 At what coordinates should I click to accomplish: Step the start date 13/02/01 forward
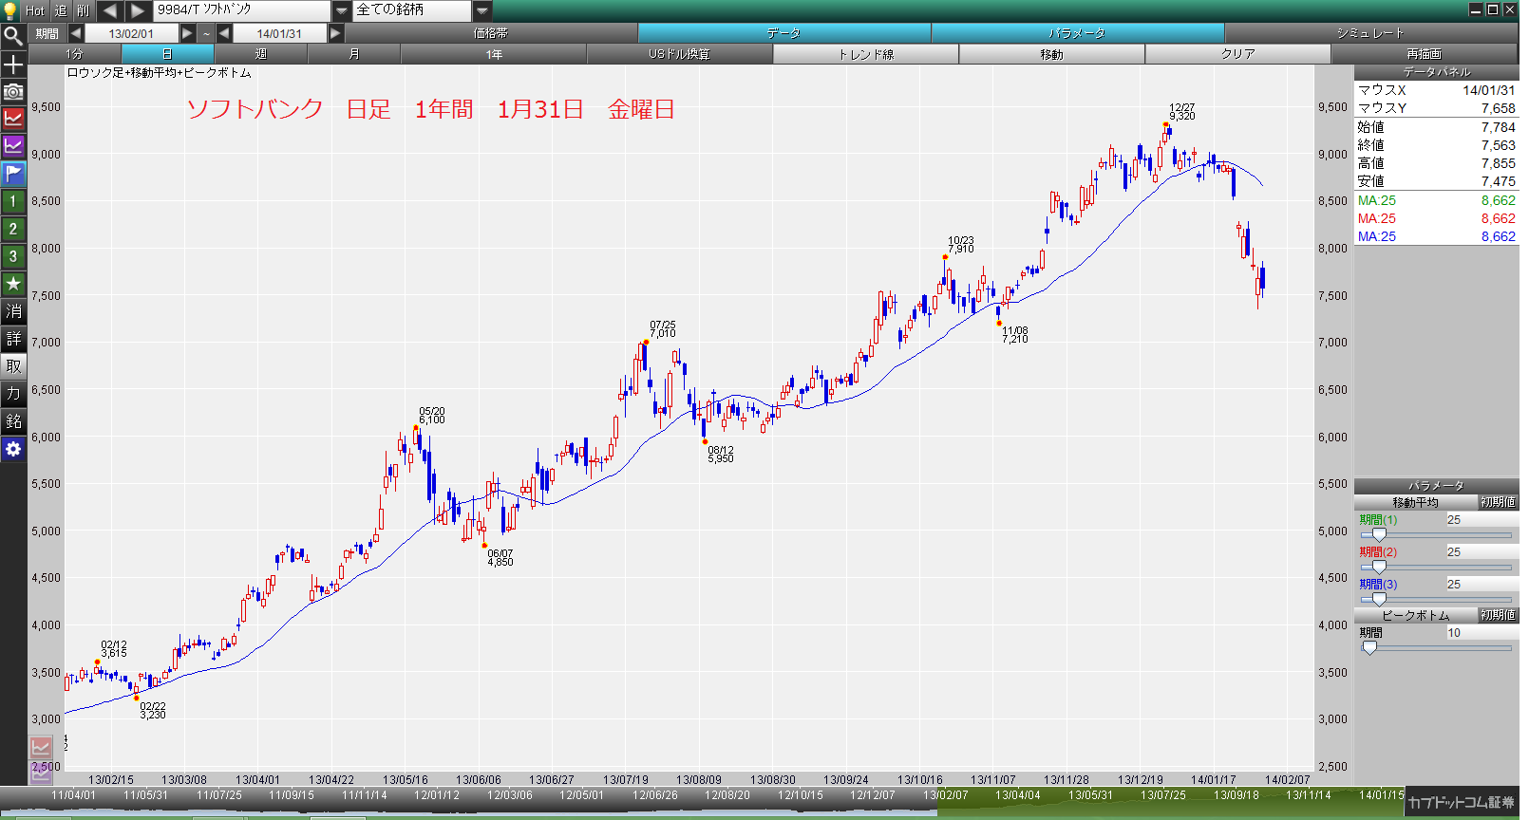[187, 33]
